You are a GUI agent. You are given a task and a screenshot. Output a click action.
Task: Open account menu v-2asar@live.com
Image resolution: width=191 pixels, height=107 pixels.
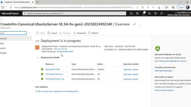click(x=179, y=13)
